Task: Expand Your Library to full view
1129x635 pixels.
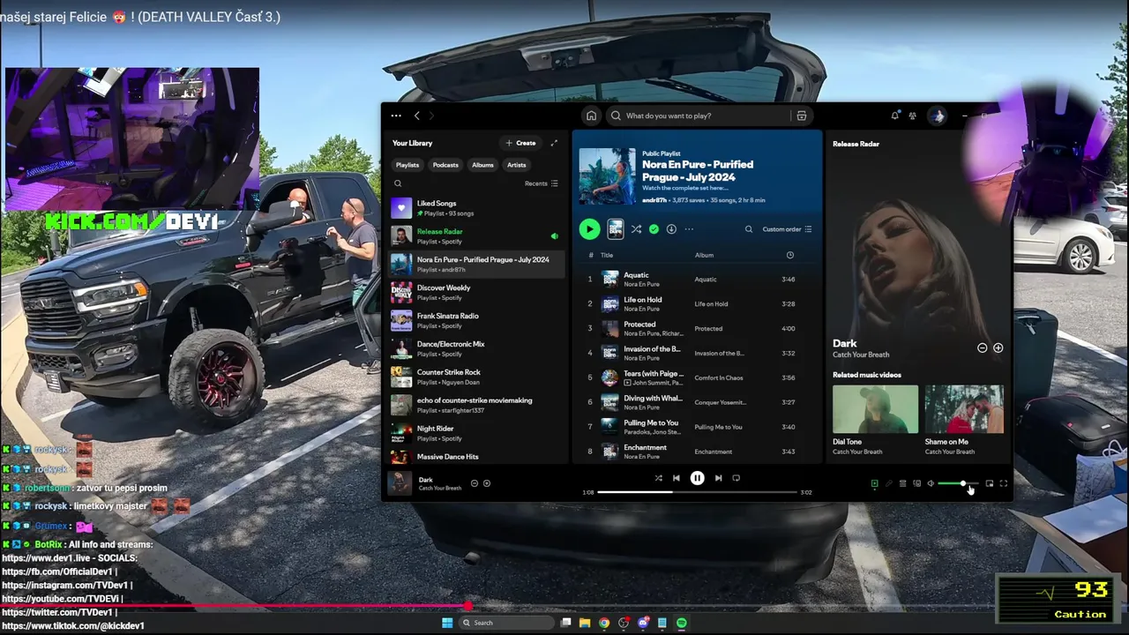Action: pyautogui.click(x=554, y=143)
